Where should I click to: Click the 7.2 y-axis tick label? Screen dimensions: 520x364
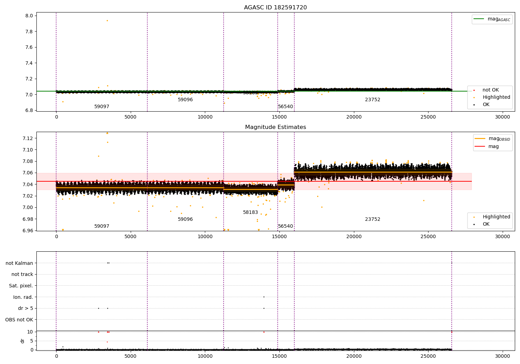point(29,79)
